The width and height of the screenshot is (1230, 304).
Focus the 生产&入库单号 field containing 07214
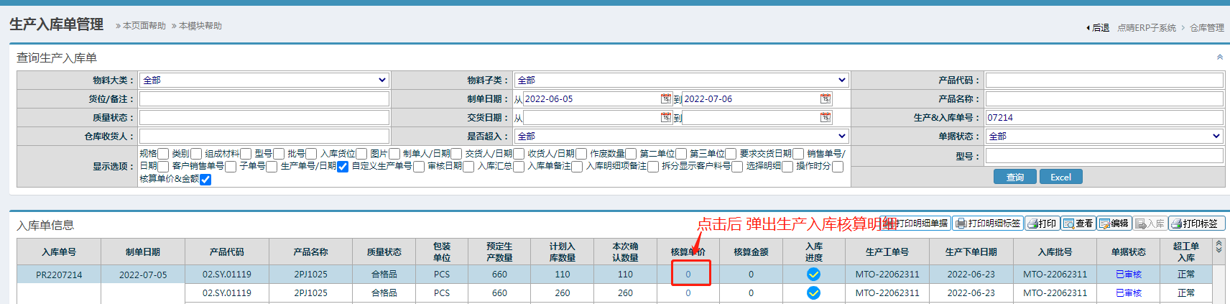[1104, 117]
